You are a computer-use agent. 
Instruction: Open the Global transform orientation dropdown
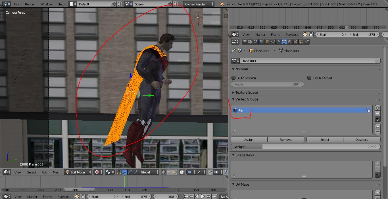[x=145, y=172]
